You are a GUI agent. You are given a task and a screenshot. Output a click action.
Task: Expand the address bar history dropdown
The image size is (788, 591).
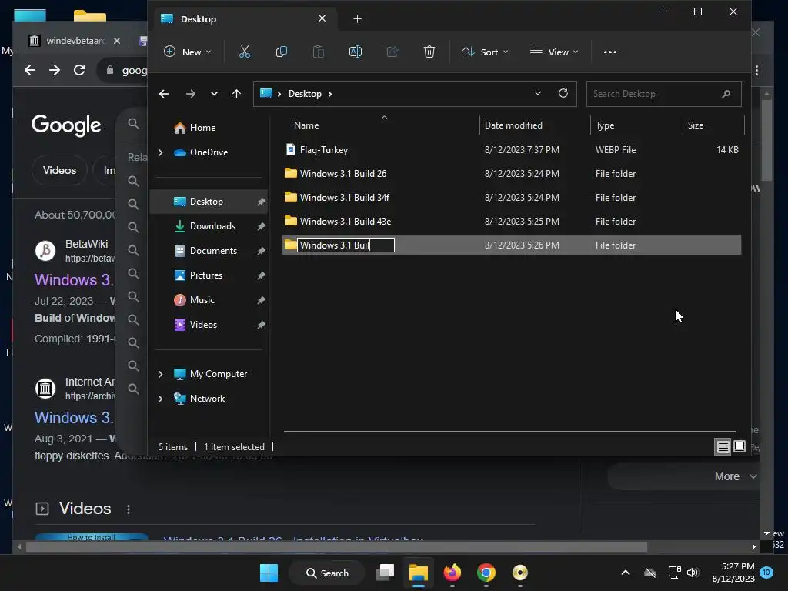tap(538, 93)
